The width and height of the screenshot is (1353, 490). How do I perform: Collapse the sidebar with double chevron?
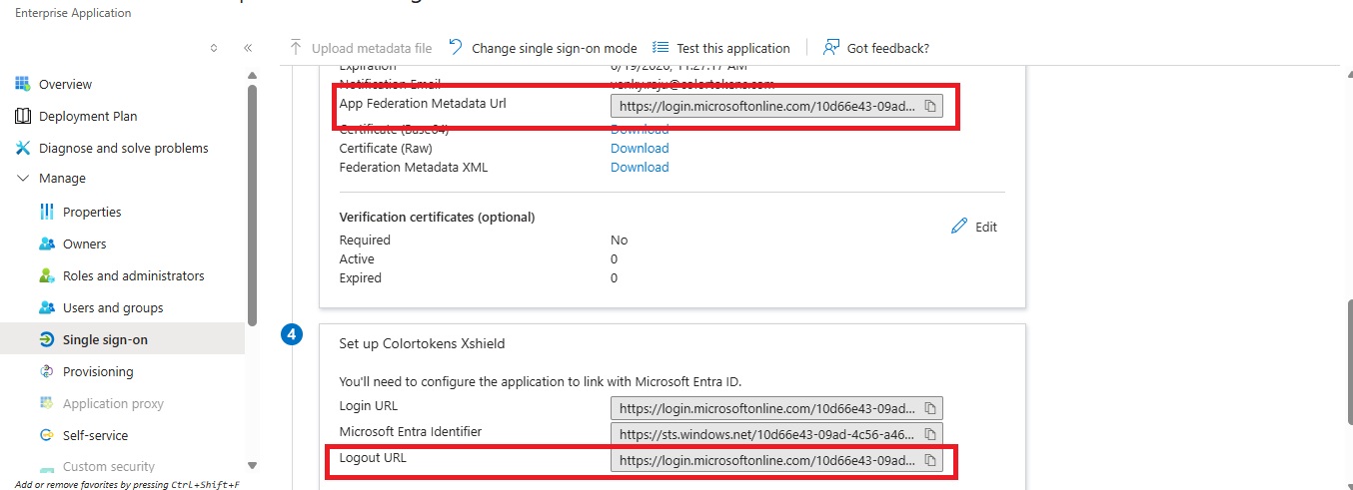(248, 48)
